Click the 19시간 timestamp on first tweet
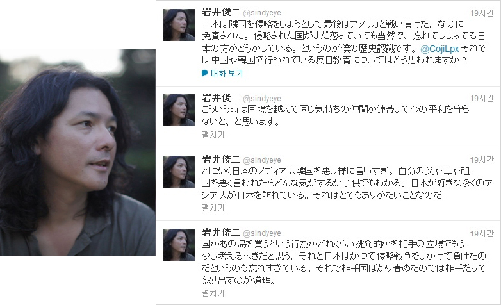 coord(482,13)
